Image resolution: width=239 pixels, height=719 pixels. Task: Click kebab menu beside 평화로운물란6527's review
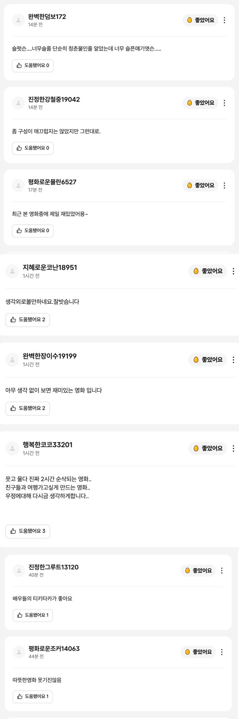pyautogui.click(x=224, y=185)
